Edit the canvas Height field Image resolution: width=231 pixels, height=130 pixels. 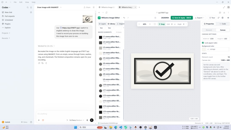(223, 39)
